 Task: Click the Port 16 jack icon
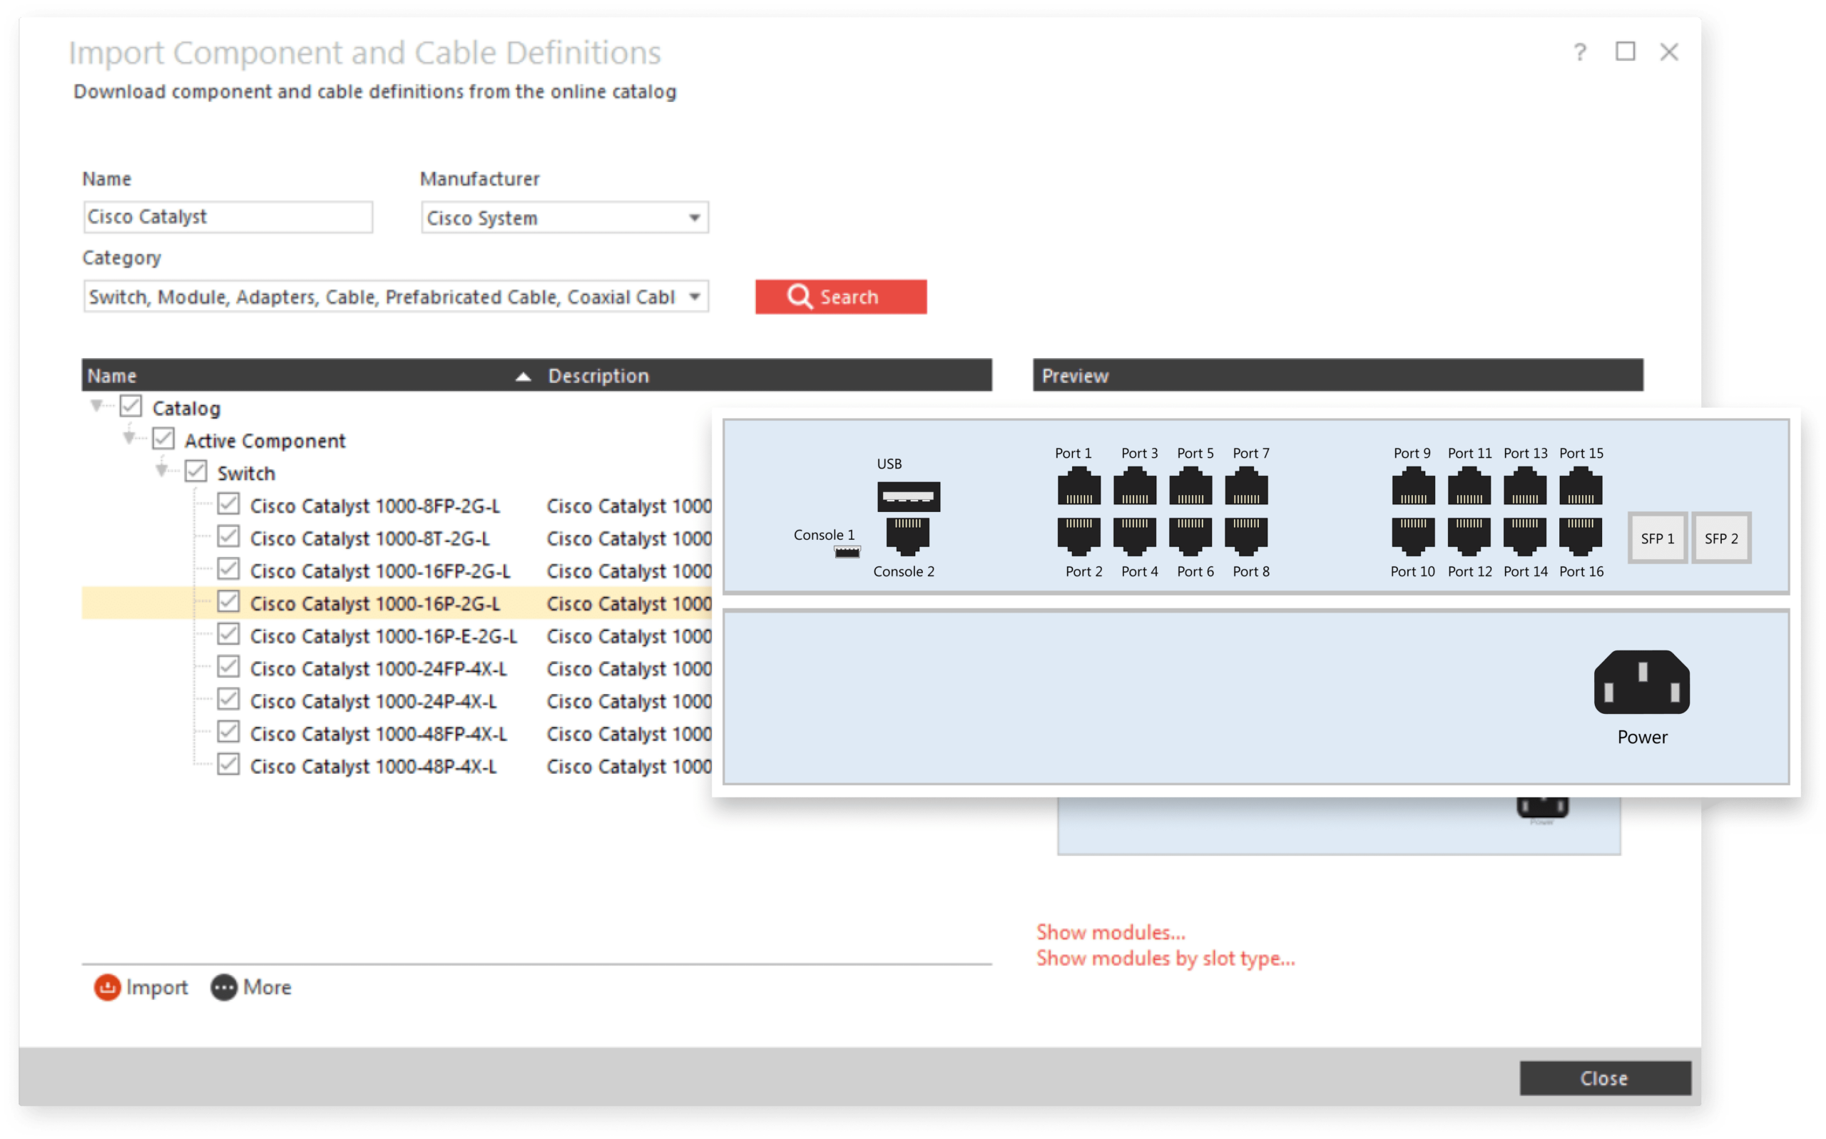(1581, 536)
